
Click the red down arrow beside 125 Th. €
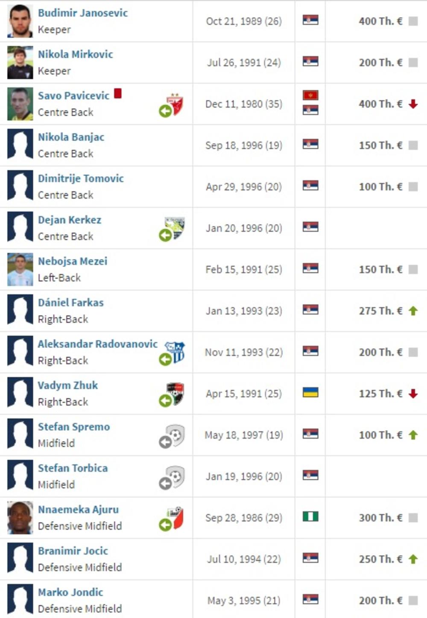413,394
